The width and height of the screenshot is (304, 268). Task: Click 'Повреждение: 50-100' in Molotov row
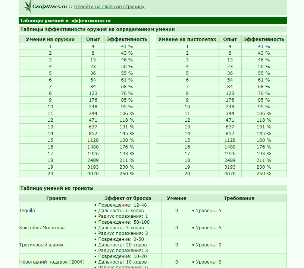pyautogui.click(x=124, y=222)
